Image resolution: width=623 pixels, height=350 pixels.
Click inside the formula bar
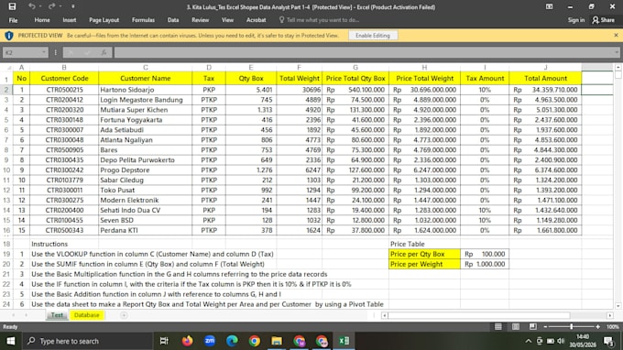point(364,52)
